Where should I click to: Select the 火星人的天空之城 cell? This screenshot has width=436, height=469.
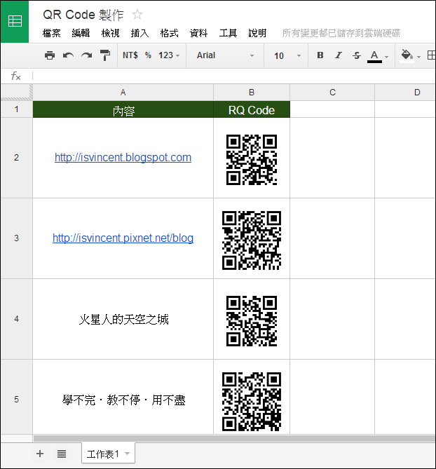[123, 319]
